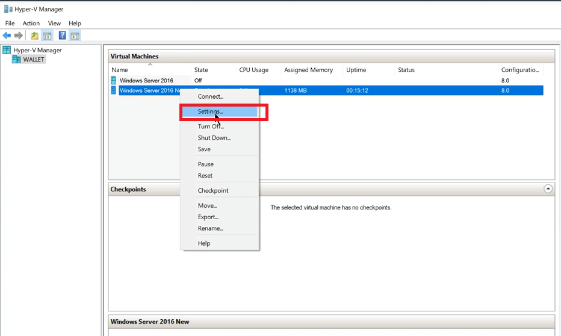Open the Help toolbar icon with question mark
The width and height of the screenshot is (561, 336).
(62, 36)
